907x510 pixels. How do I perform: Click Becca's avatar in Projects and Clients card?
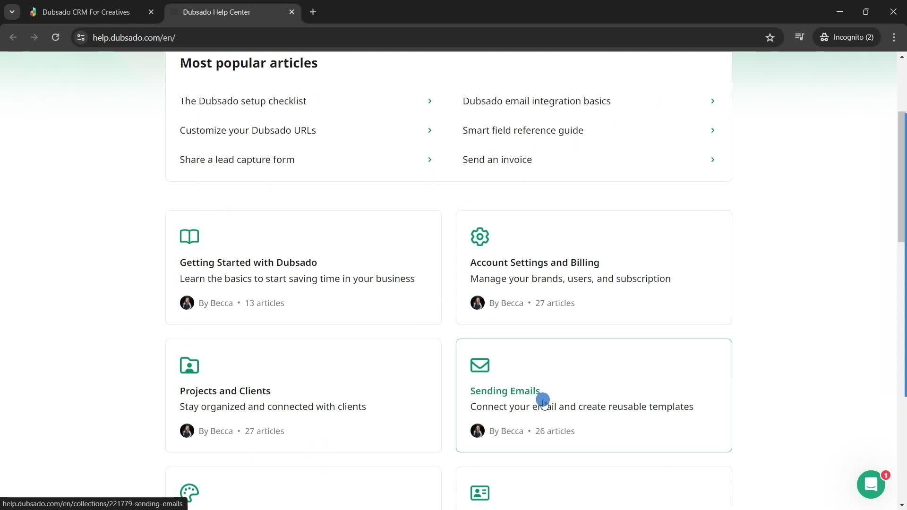click(187, 431)
